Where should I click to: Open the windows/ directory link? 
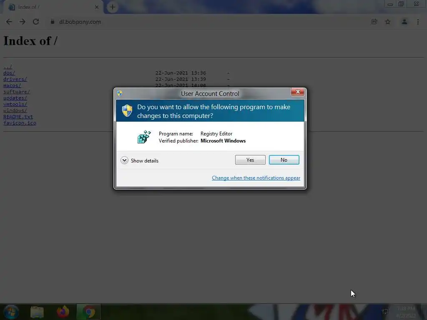coord(15,110)
